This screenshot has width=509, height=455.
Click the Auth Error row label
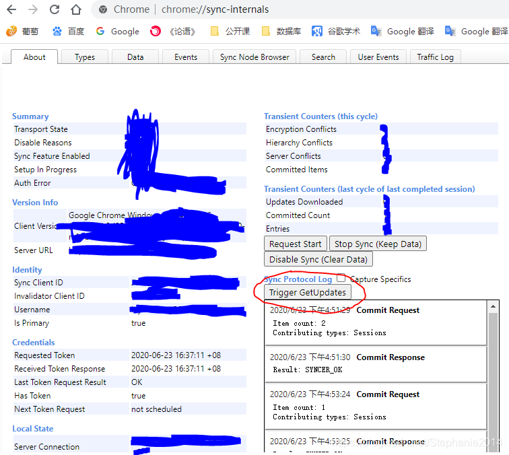click(x=32, y=183)
